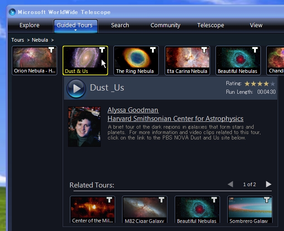Go to next page of related tours

pyautogui.click(x=269, y=184)
